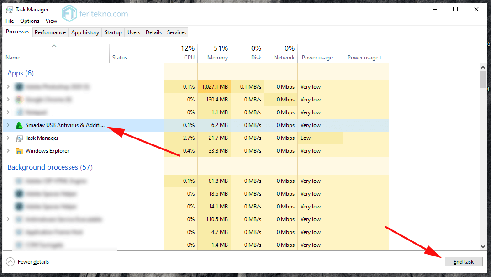This screenshot has height=277, width=491.
Task: Click the Fewer details circle arrow icon
Action: [x=11, y=261]
